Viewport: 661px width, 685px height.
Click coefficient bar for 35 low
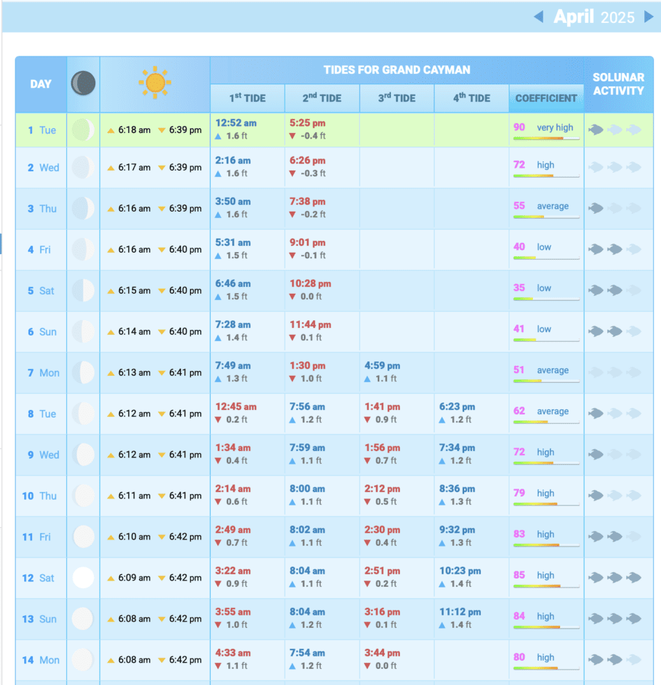[546, 299]
